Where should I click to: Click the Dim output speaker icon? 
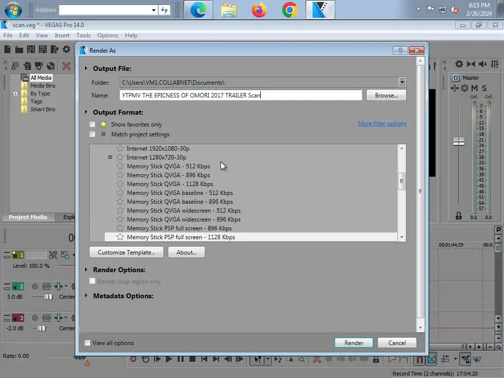482,64
